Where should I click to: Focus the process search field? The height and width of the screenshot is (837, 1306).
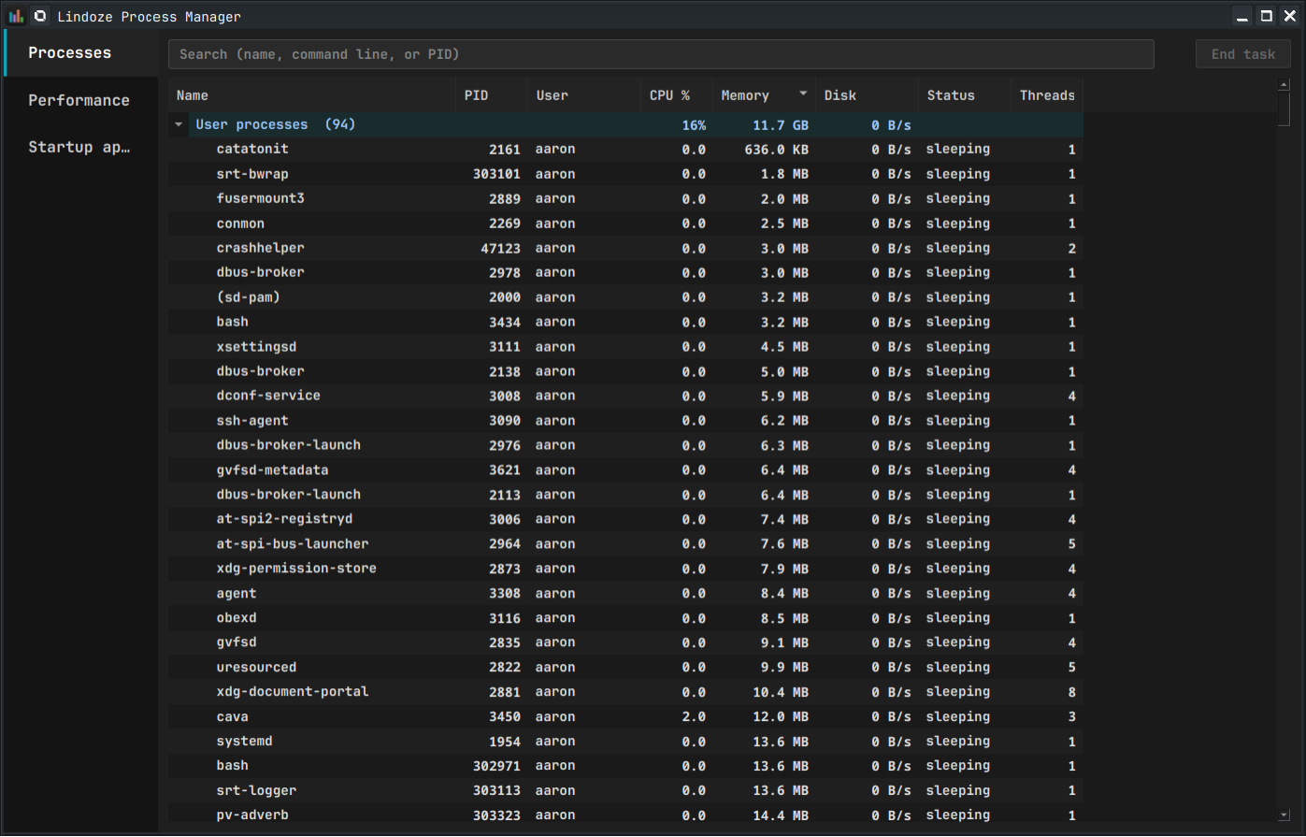[x=661, y=54]
